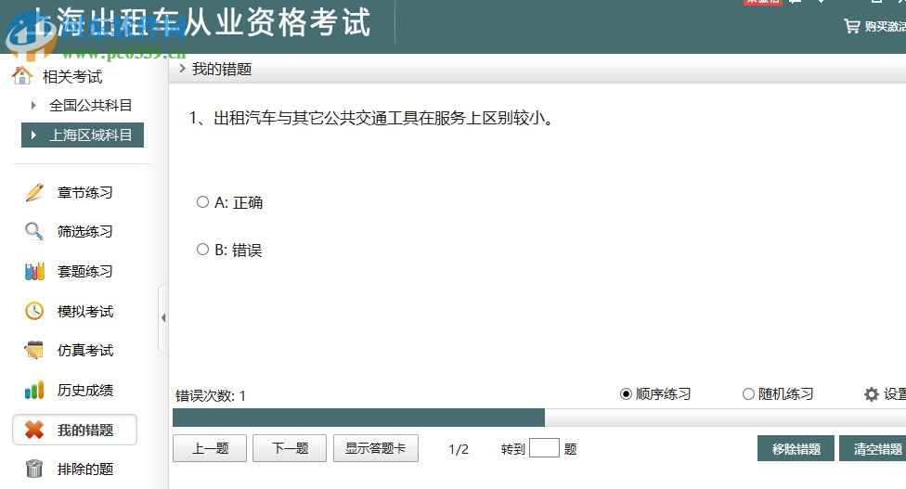
Task: Select 全国公共科目 subject
Action: (x=91, y=105)
